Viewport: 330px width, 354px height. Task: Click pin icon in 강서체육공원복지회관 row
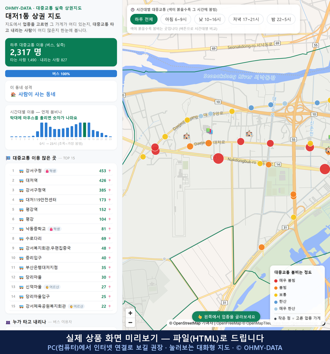[110, 306]
